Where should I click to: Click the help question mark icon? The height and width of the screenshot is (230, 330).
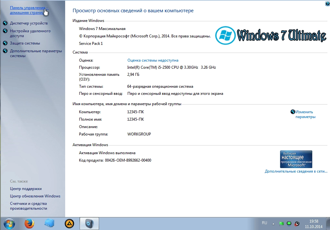327,4
